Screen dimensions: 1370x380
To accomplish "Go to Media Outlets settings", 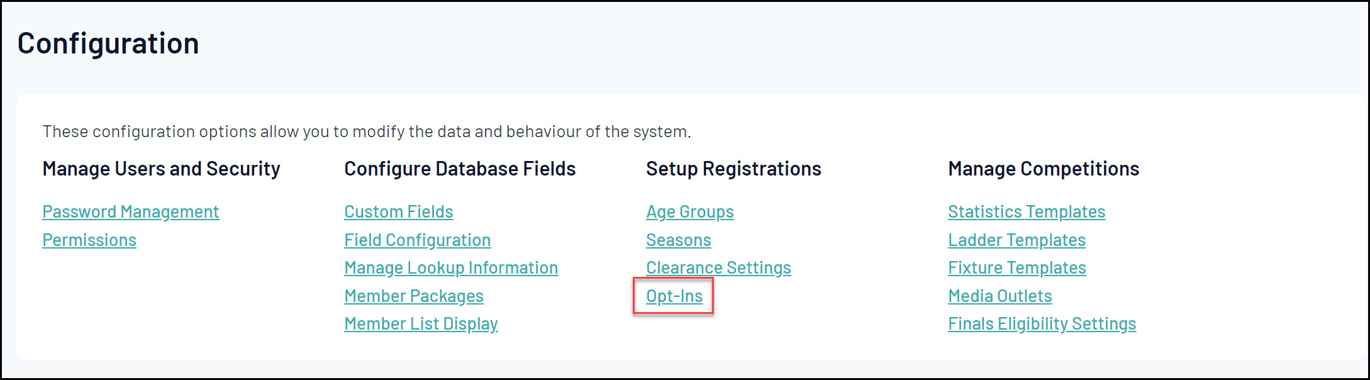I will (x=1000, y=296).
